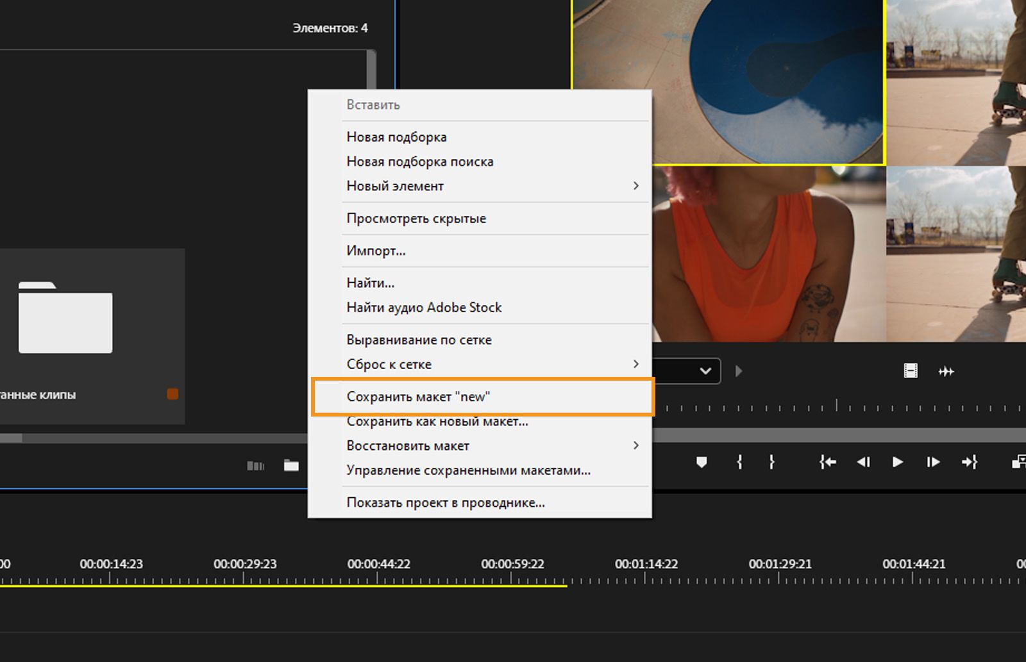Step back one frame
This screenshot has height=662, width=1026.
click(863, 462)
